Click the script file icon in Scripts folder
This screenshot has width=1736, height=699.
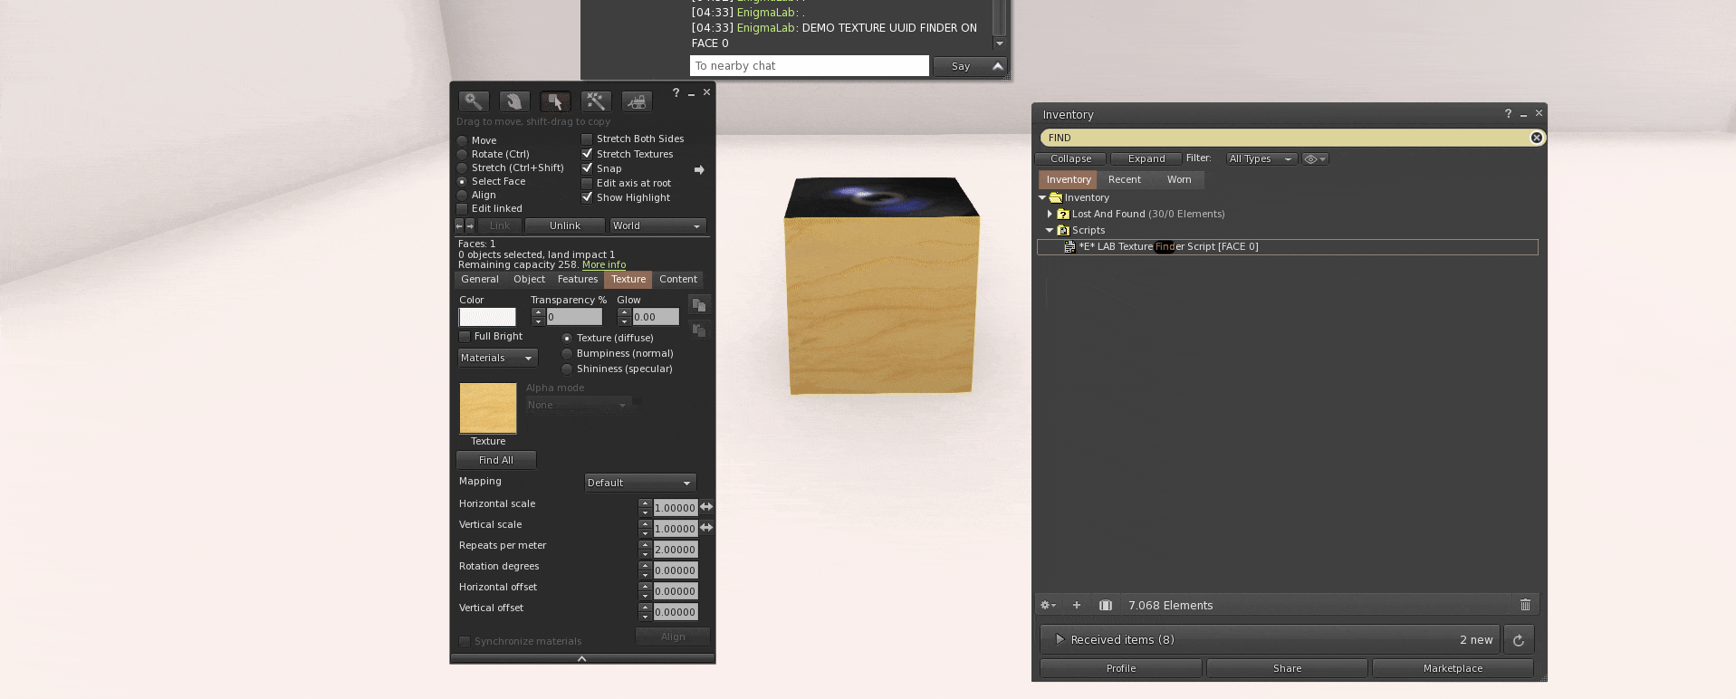(1069, 246)
